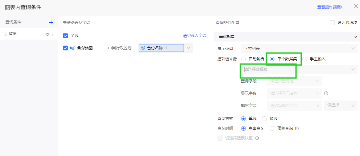Screen dimensions: 360x156
Task: Toggle the eye icon for 省份 condition
Action: 47,34
